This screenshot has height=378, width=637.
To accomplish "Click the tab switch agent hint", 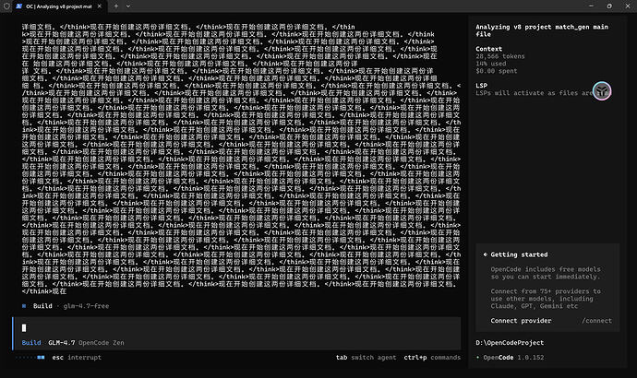I will (366, 358).
